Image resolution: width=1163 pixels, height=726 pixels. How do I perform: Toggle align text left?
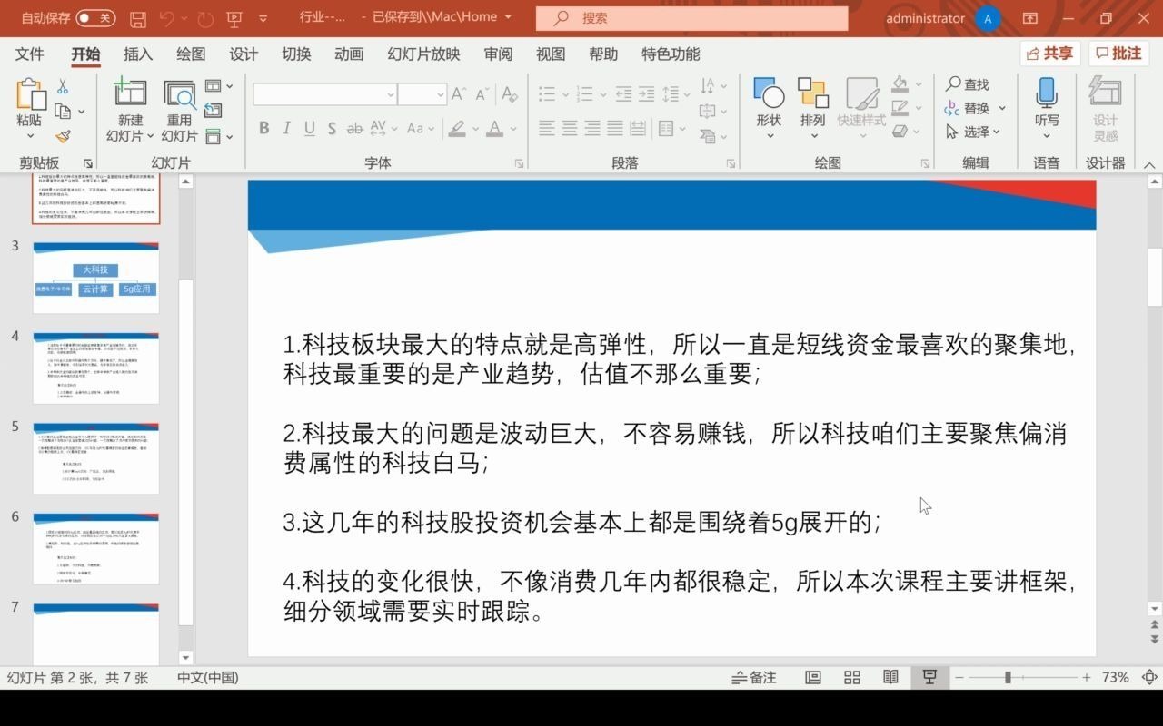coord(547,128)
